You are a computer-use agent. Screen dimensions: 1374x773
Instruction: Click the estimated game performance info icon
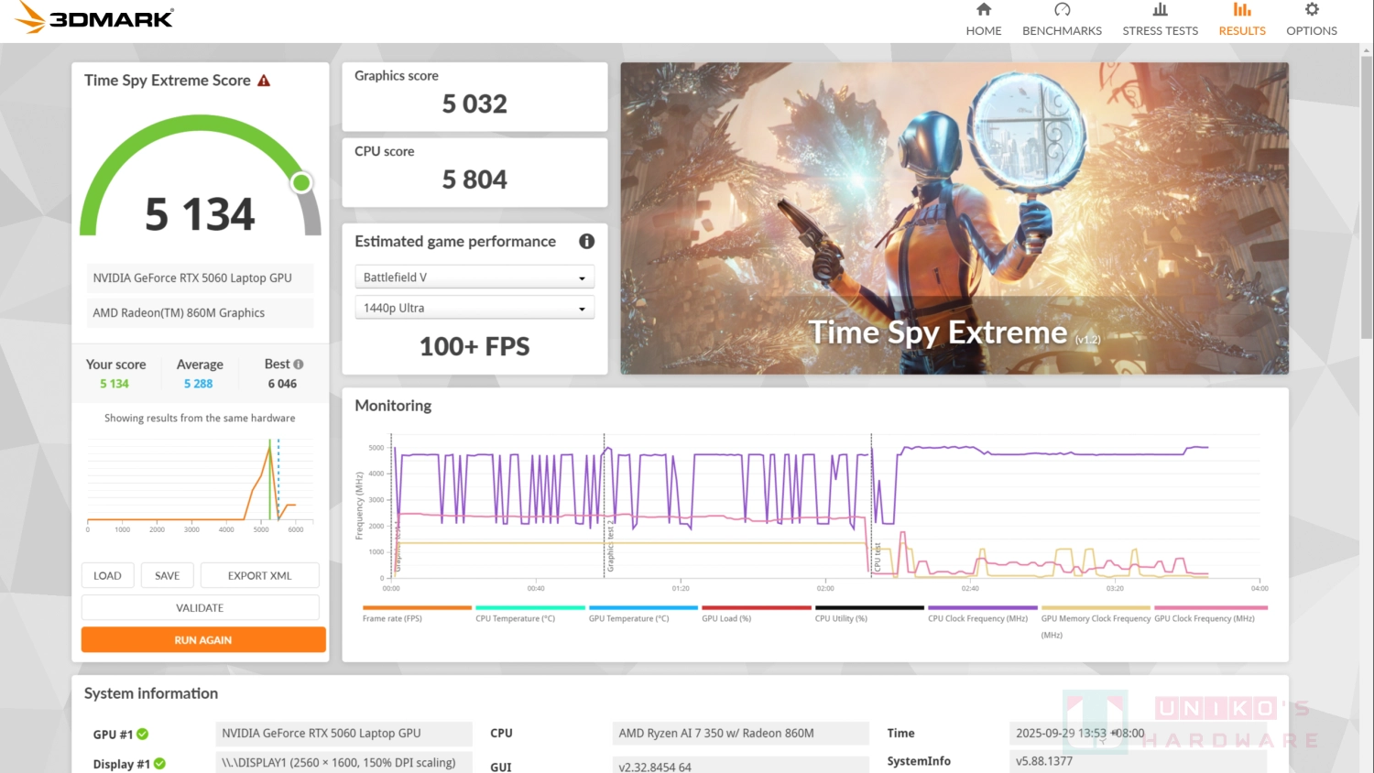[586, 241]
